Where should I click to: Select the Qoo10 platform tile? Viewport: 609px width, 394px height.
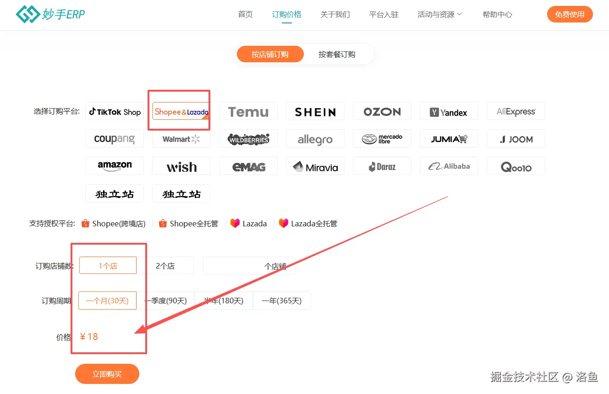516,166
